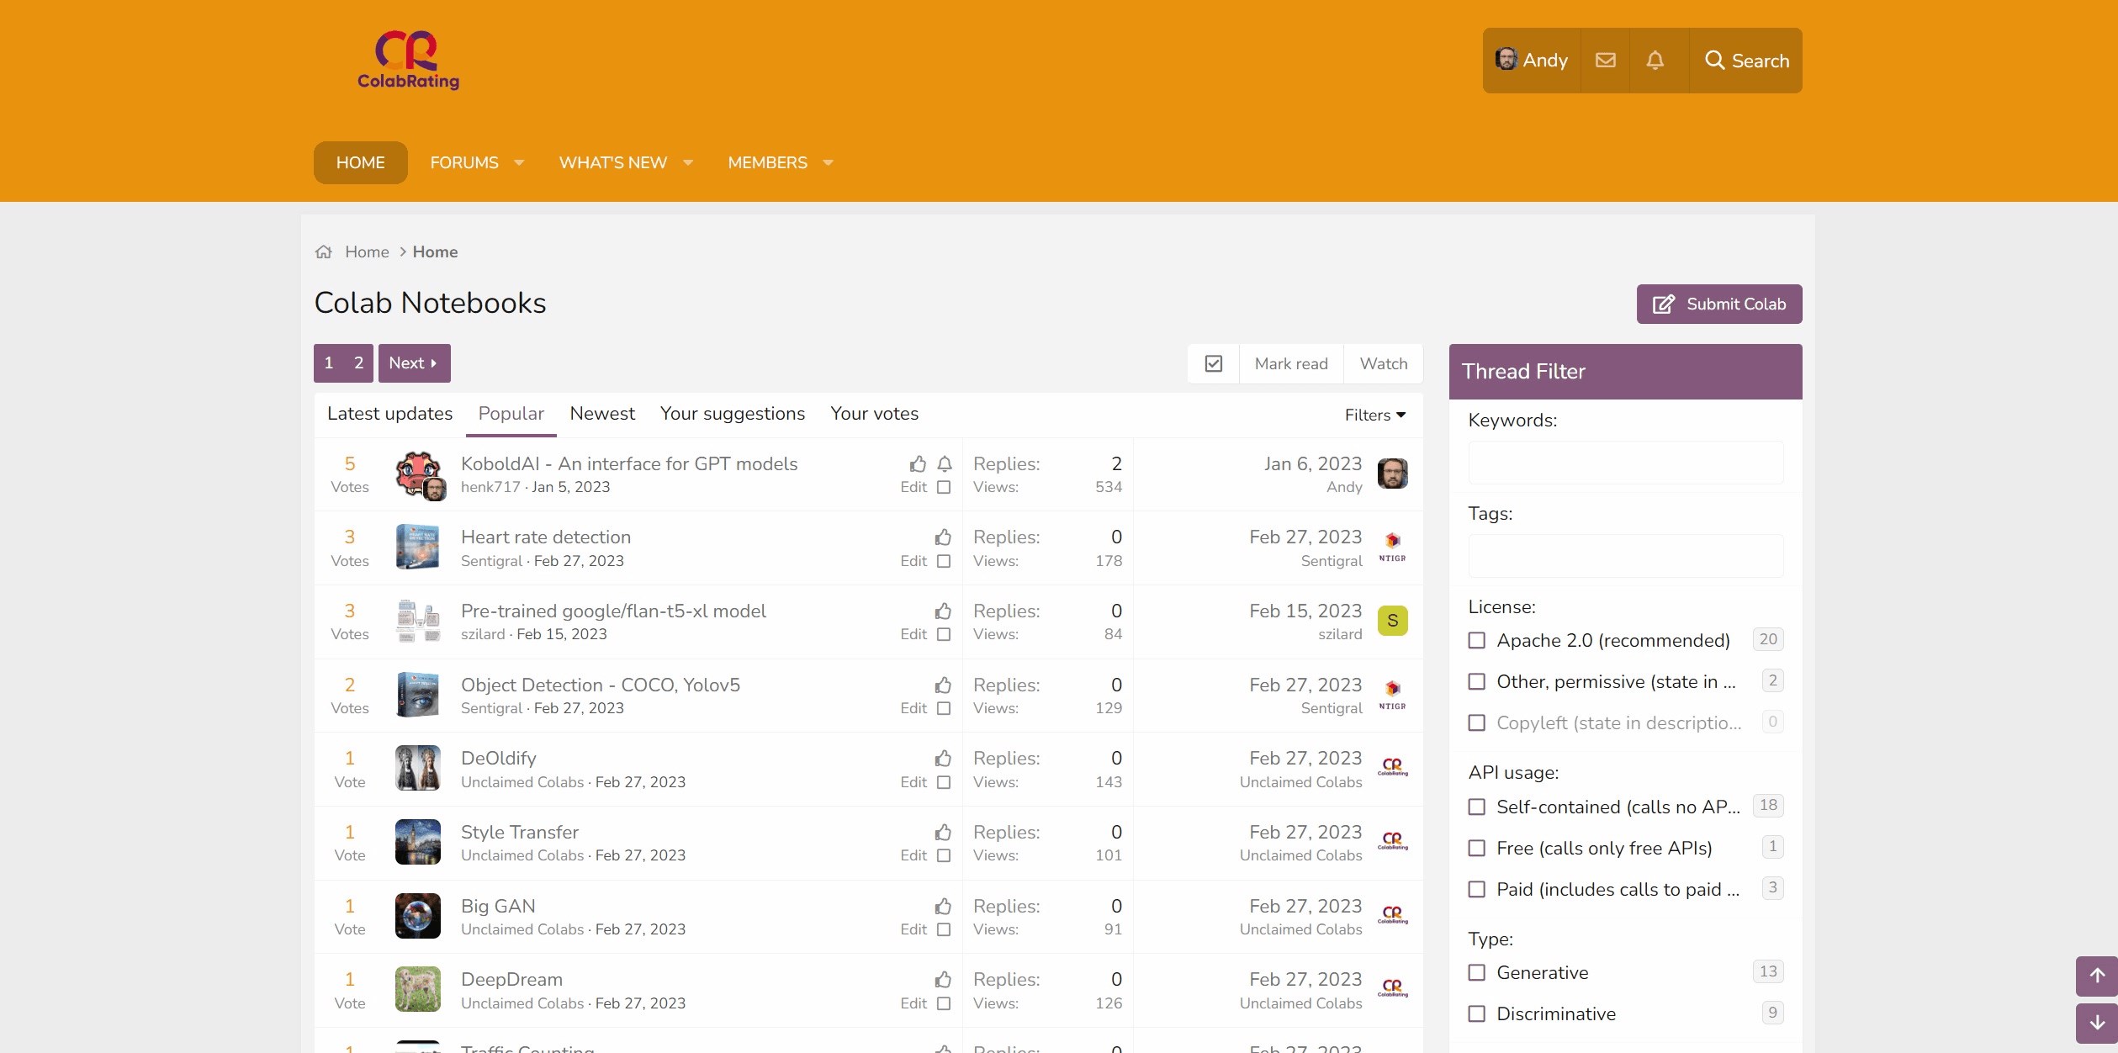
Task: Open the Filters dropdown
Action: coord(1374,415)
